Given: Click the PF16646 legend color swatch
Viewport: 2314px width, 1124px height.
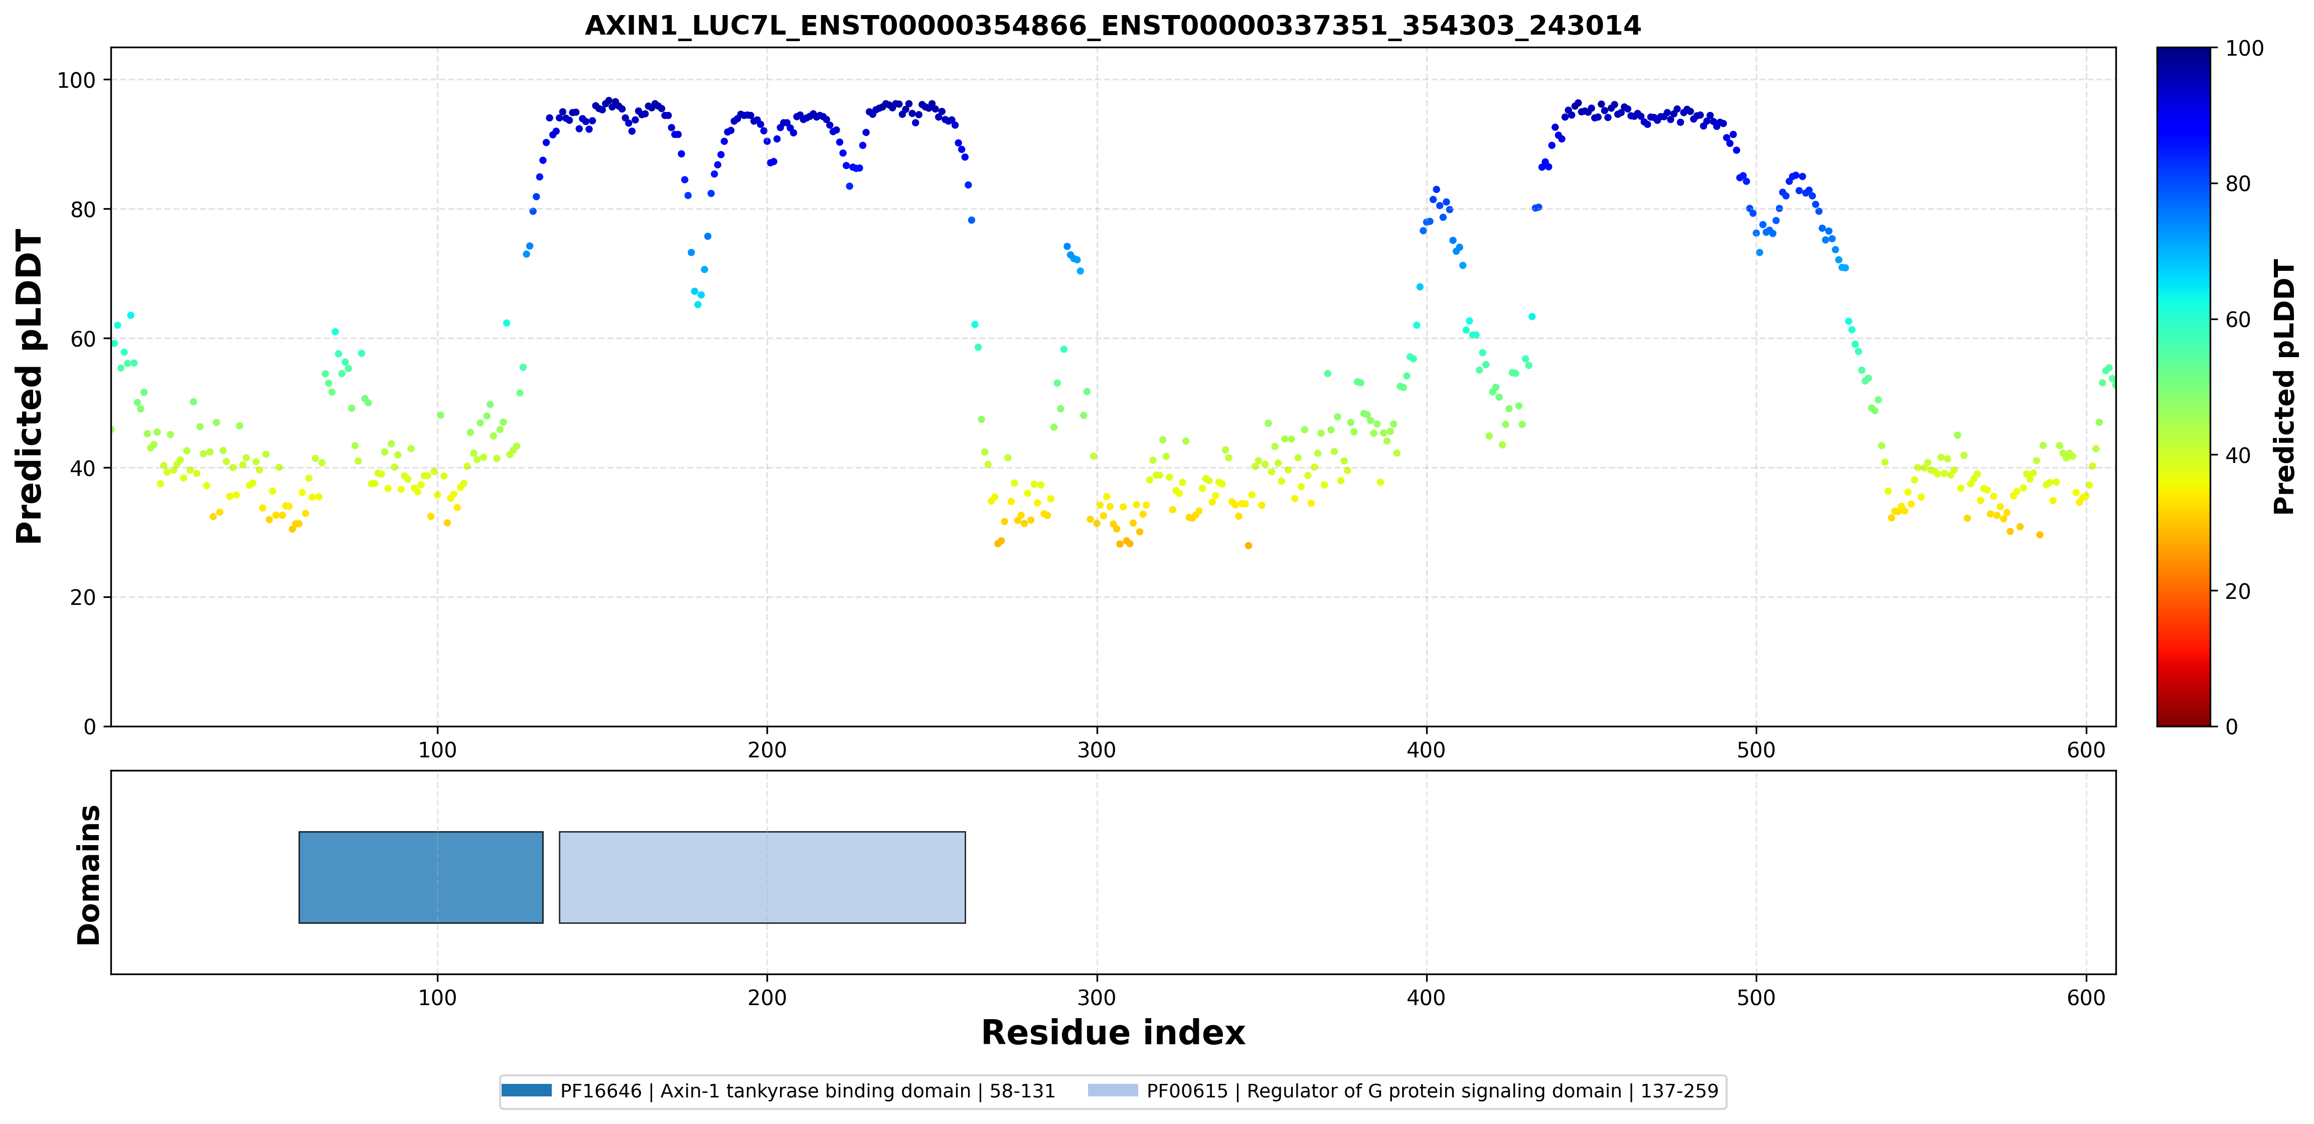Looking at the screenshot, I should pyautogui.click(x=526, y=1091).
